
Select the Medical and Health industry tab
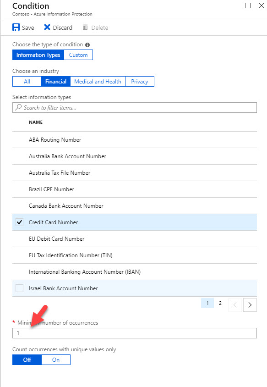click(x=98, y=81)
